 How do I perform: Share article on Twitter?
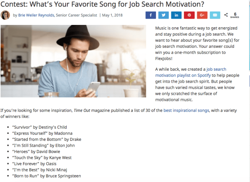pyautogui.click(x=163, y=15)
